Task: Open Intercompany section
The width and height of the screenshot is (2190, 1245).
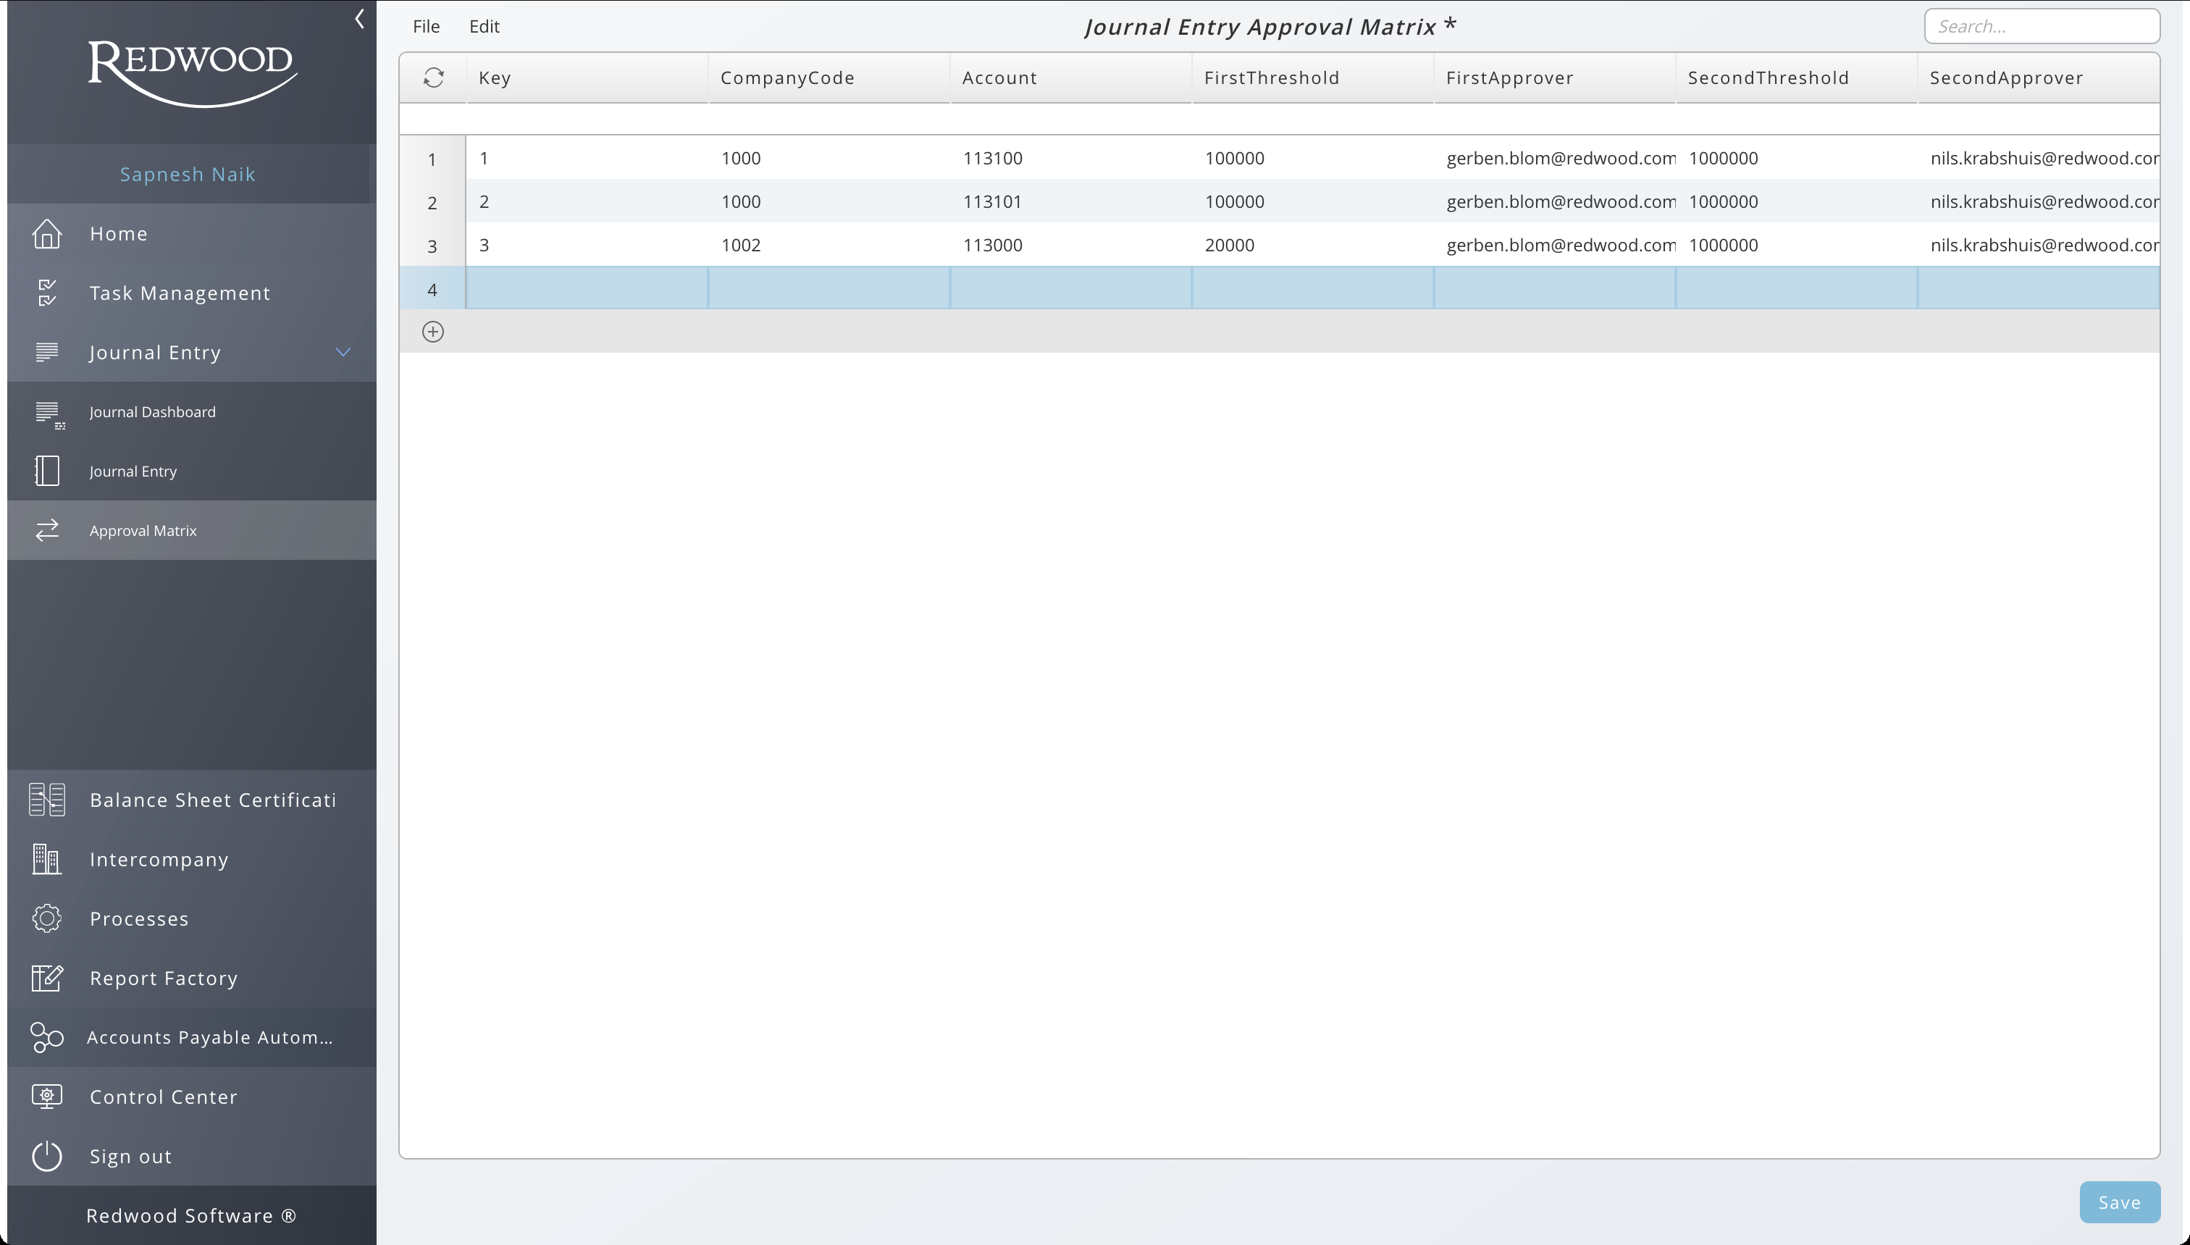Action: [193, 860]
